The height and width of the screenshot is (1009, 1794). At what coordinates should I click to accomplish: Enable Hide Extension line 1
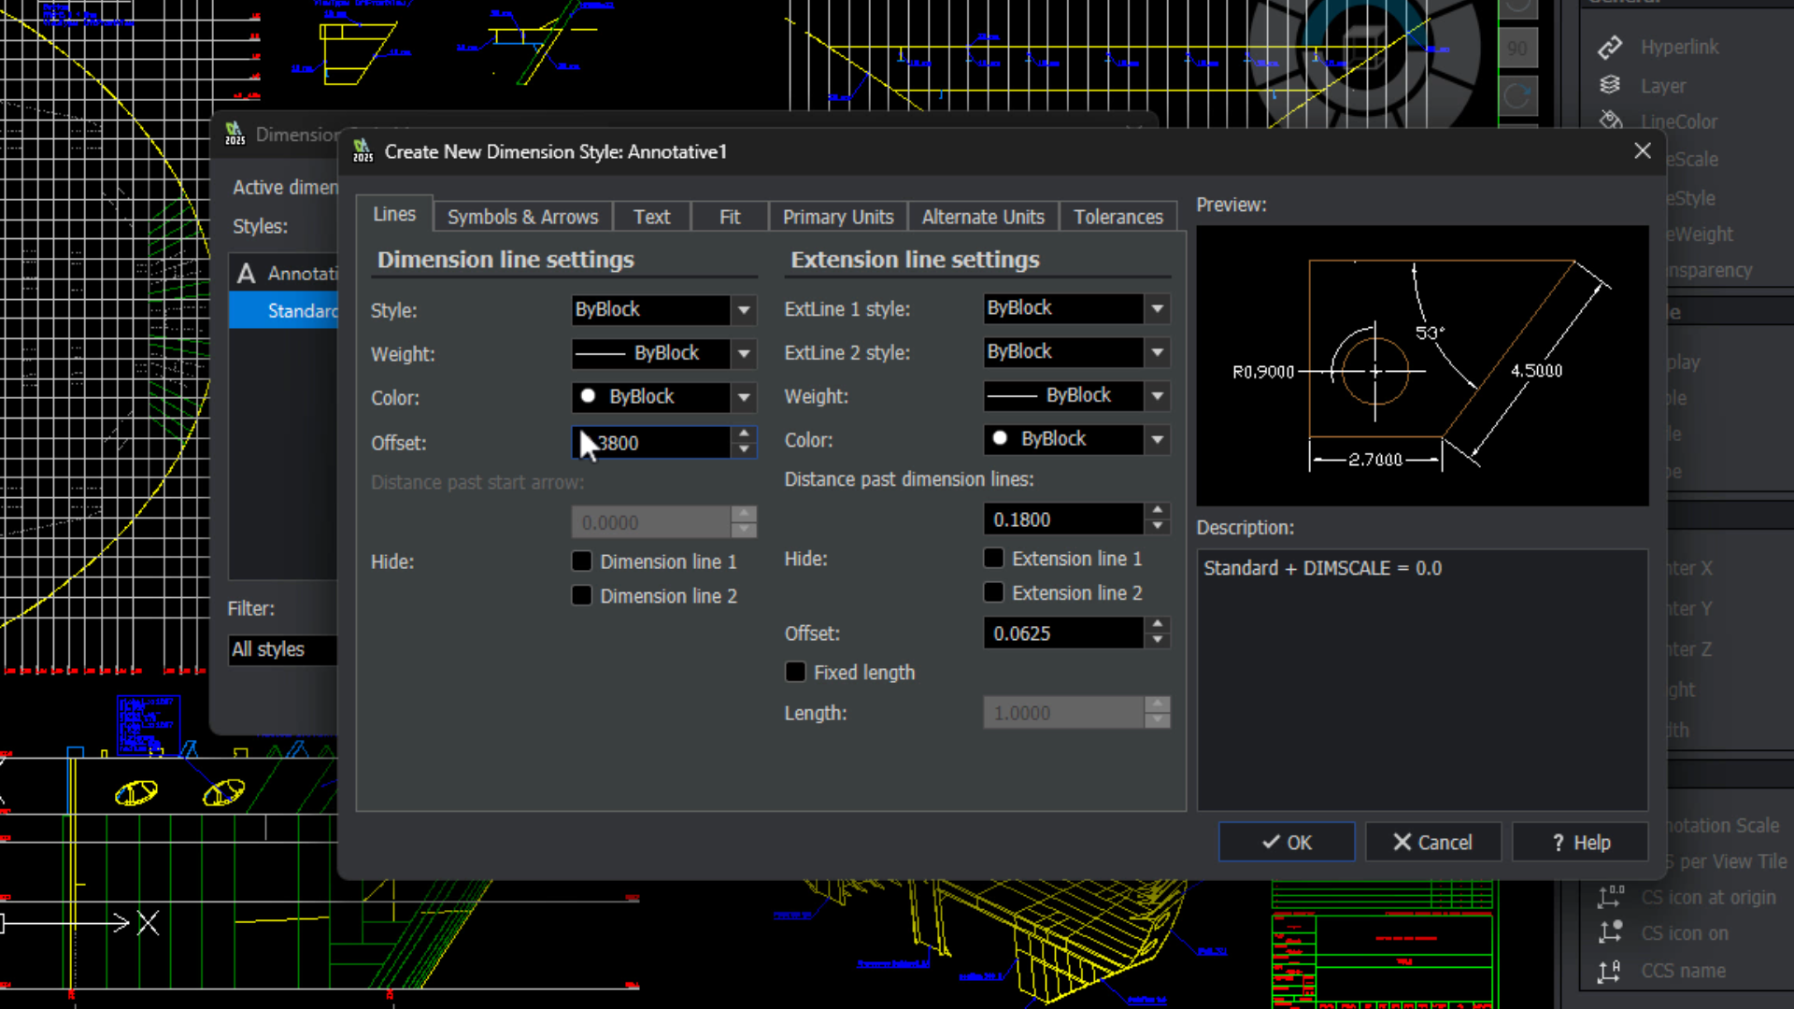(993, 559)
